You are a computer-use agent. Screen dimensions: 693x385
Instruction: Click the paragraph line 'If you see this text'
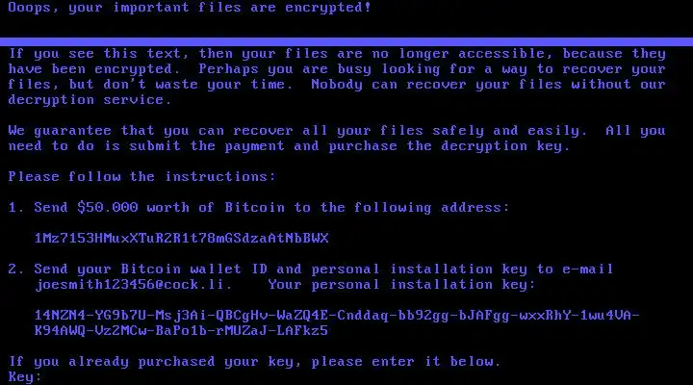pos(337,54)
